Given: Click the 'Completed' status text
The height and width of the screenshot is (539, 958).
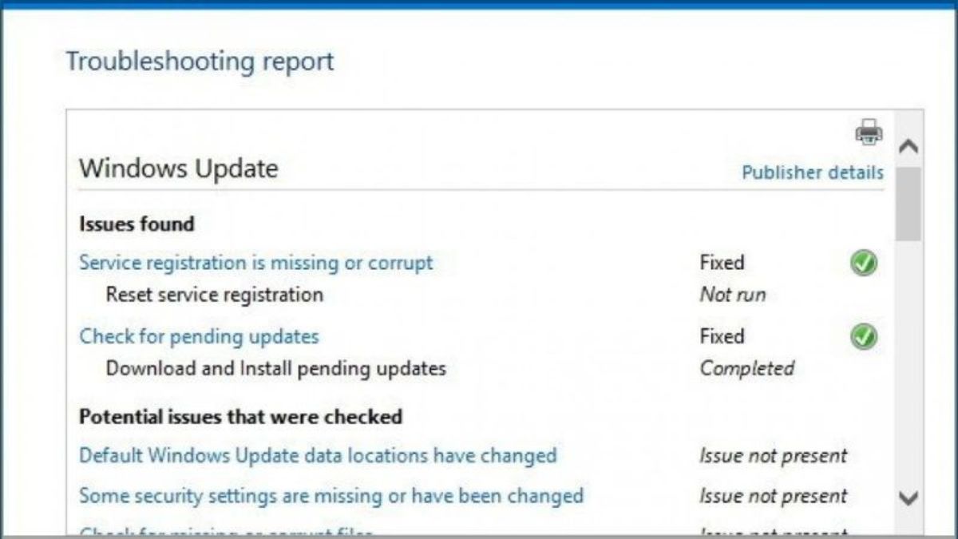Looking at the screenshot, I should pyautogui.click(x=747, y=369).
